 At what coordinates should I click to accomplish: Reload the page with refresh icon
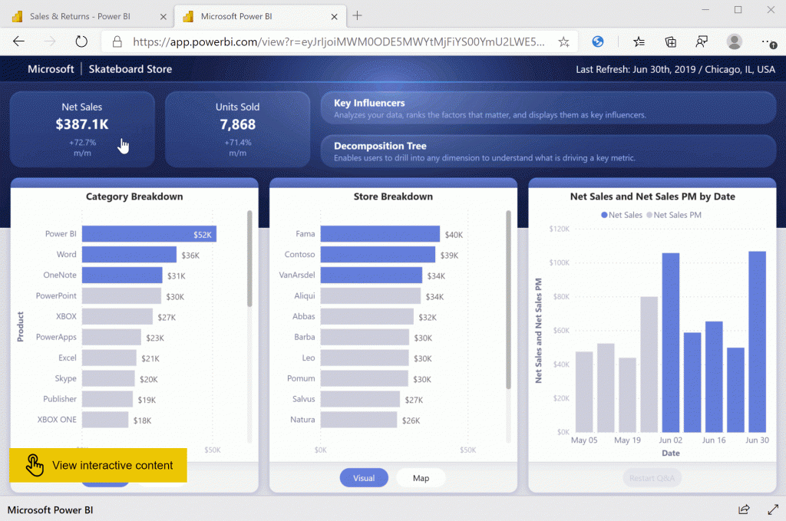click(x=81, y=41)
